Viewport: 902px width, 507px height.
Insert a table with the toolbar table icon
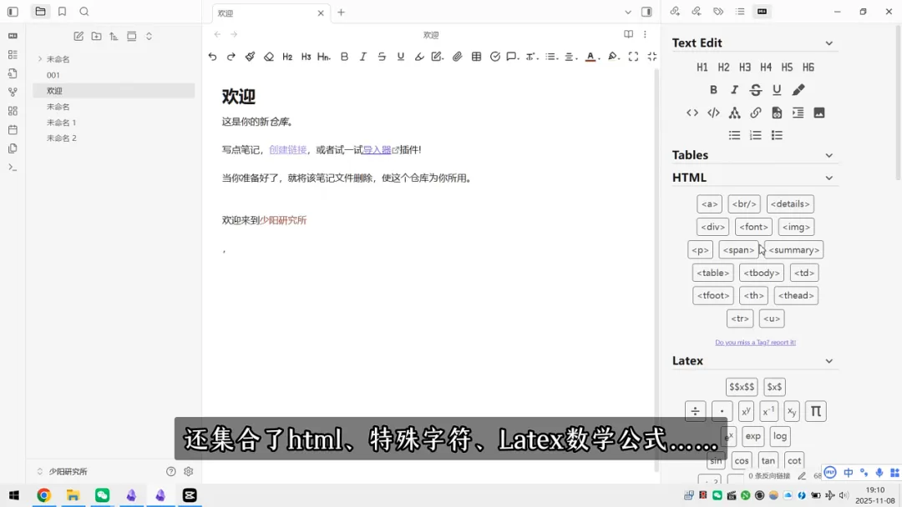[x=475, y=56]
